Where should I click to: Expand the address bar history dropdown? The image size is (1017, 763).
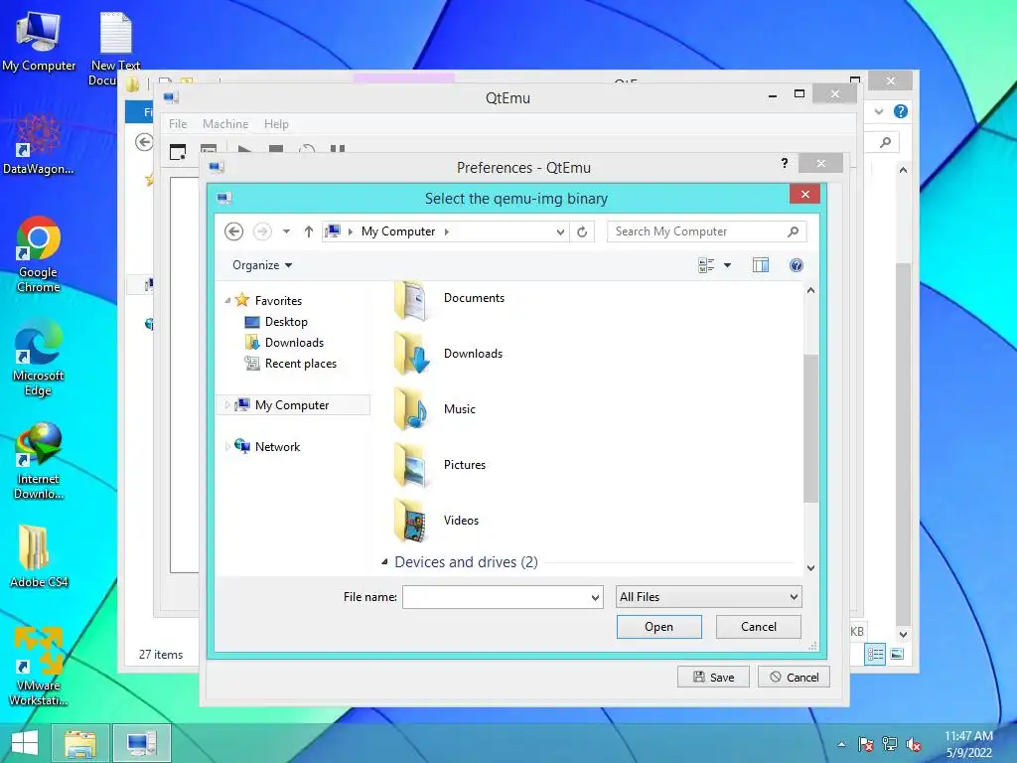560,231
